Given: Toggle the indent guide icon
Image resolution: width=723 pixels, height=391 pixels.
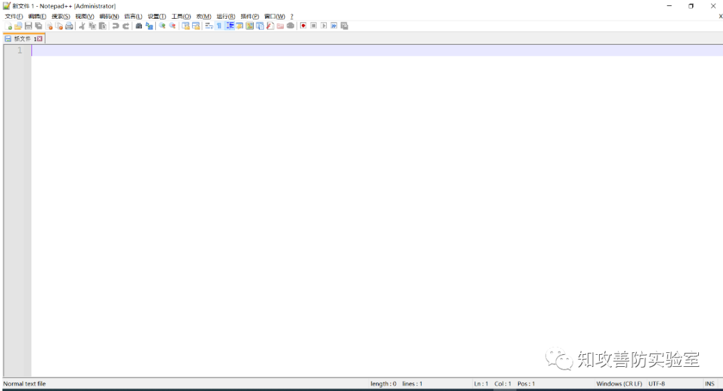Looking at the screenshot, I should point(229,26).
